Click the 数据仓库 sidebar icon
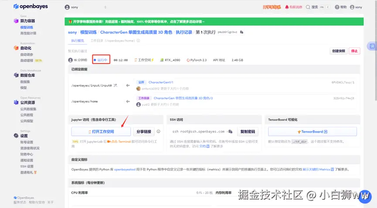377x208 pixels. tap(16, 75)
